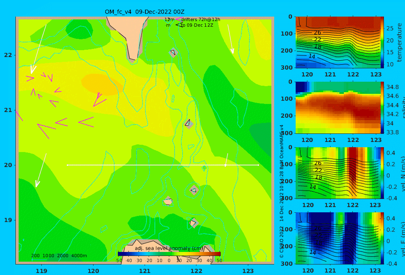
Task: Open the temperature depth section plot
Action: click(x=338, y=42)
